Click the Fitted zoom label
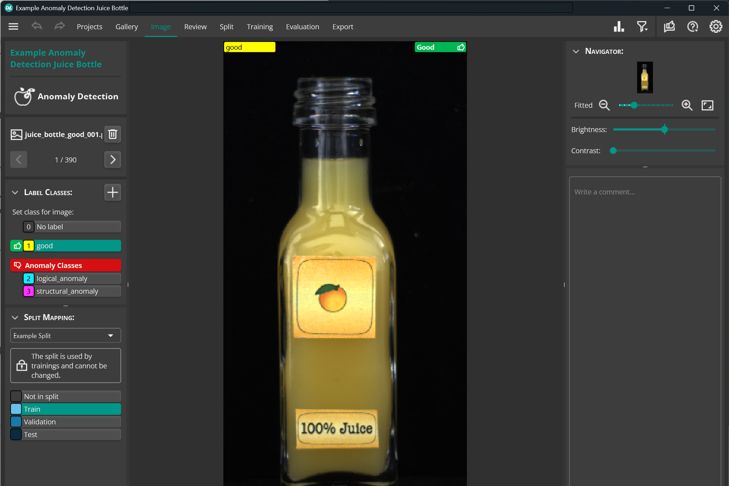The image size is (729, 486). pos(583,105)
